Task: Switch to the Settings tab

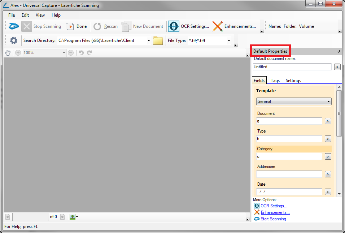Action: (x=293, y=81)
